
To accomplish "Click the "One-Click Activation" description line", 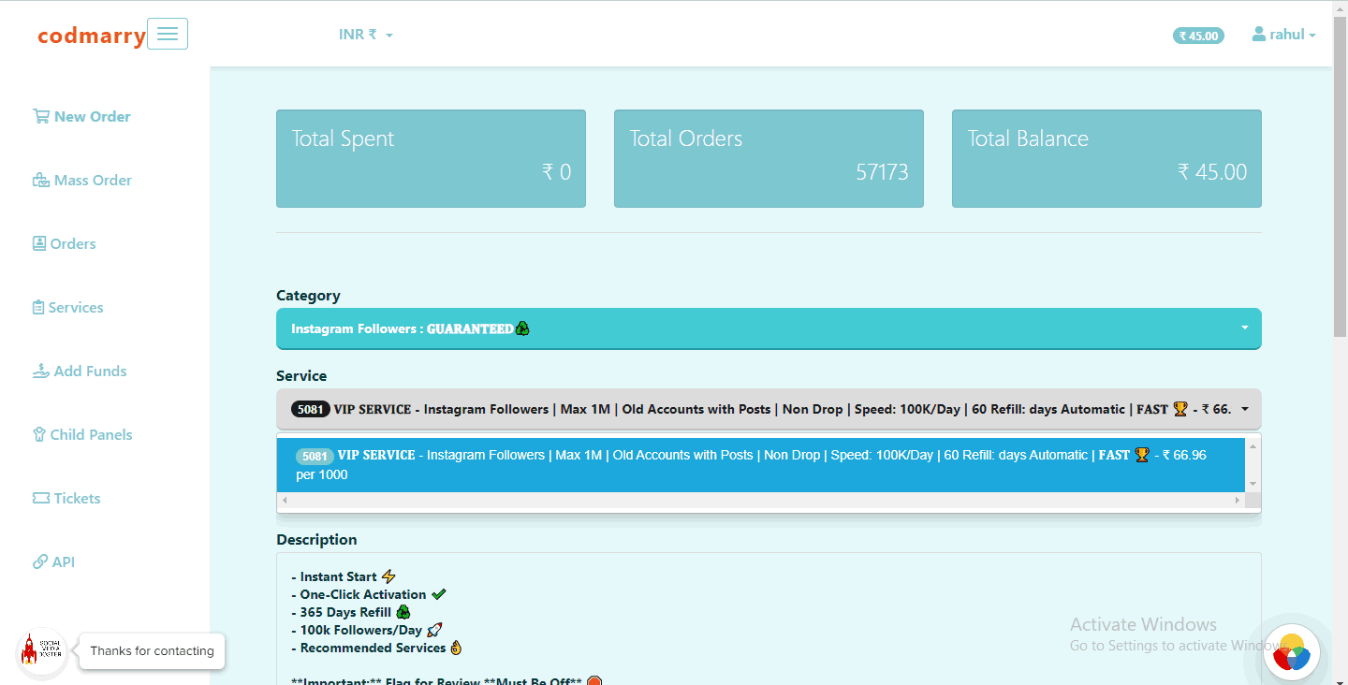I will coord(369,594).
